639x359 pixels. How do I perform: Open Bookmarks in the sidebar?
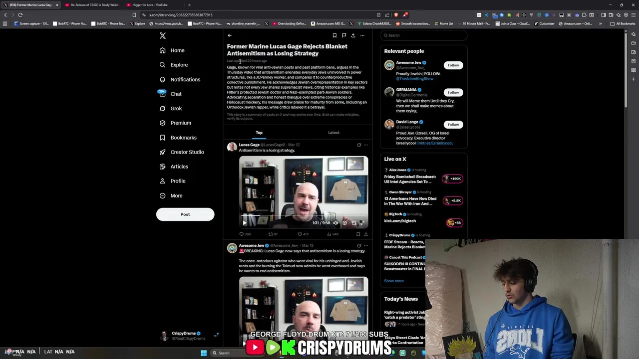click(x=178, y=138)
